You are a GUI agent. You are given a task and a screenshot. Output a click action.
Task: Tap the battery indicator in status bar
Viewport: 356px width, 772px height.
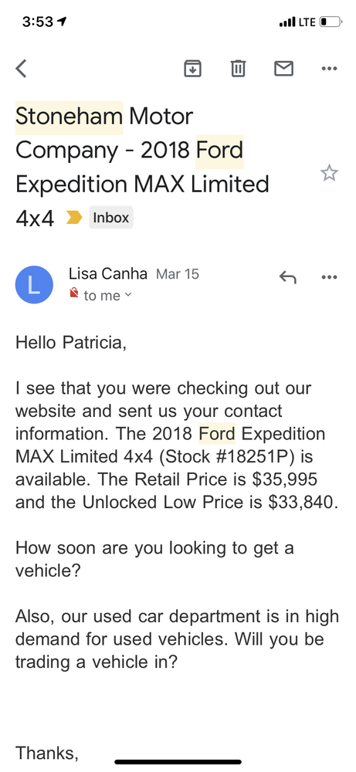331,22
